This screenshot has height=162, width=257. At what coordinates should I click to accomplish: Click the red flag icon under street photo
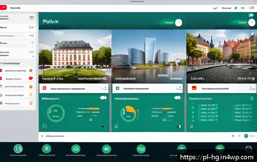pyautogui.click(x=194, y=88)
